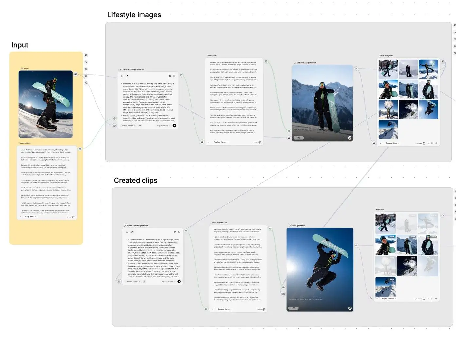Open Replace items dropdown in Social image list
This screenshot has height=337, width=456.
[392, 143]
